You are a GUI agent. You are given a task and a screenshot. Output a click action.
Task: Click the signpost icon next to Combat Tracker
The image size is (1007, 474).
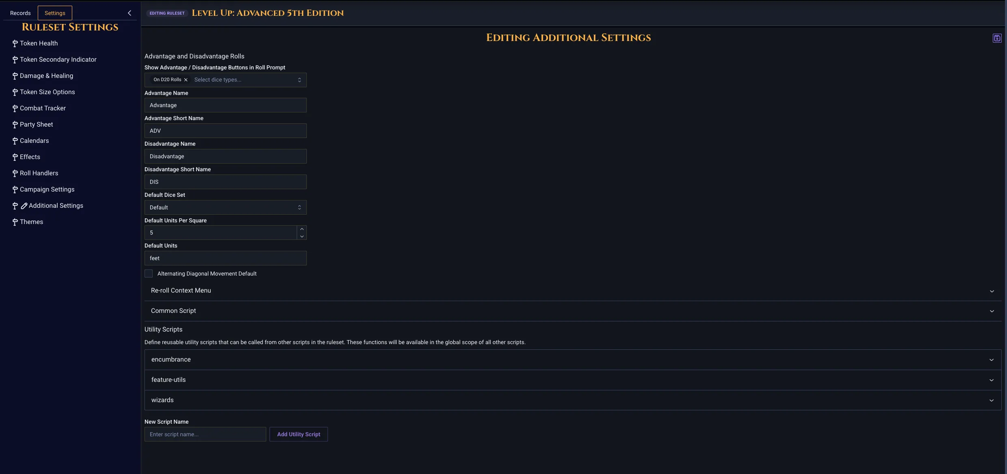pyautogui.click(x=15, y=108)
